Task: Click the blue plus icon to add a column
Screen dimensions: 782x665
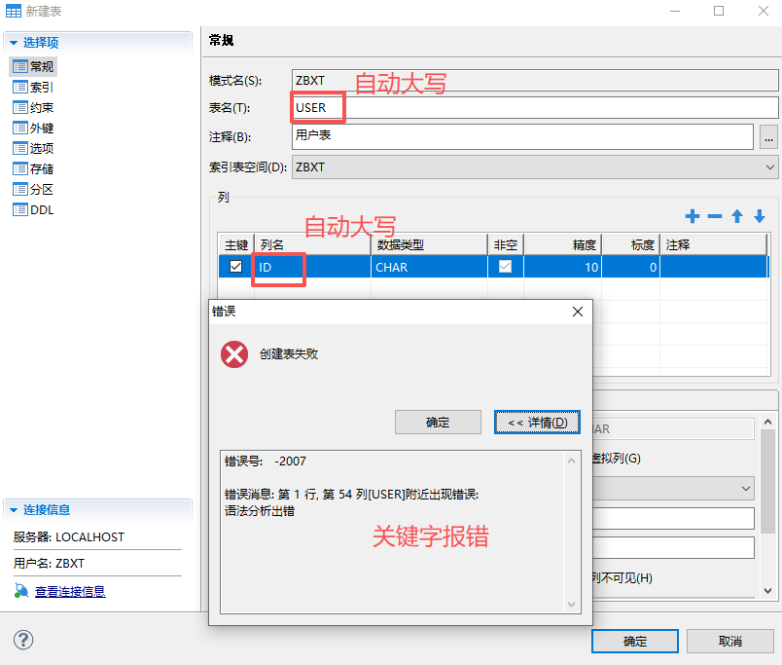Action: click(x=692, y=216)
